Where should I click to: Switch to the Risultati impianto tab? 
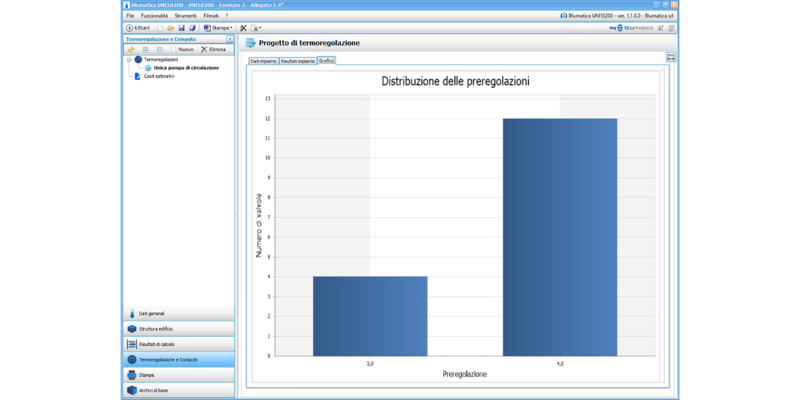(x=297, y=61)
